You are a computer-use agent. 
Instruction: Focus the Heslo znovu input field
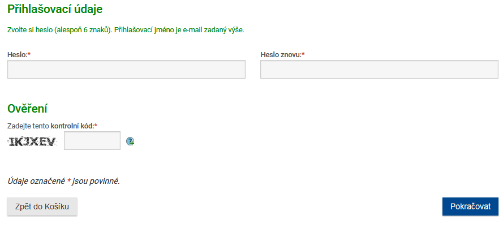379,70
